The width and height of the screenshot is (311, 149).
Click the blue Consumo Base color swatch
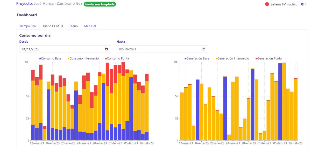[40, 59]
